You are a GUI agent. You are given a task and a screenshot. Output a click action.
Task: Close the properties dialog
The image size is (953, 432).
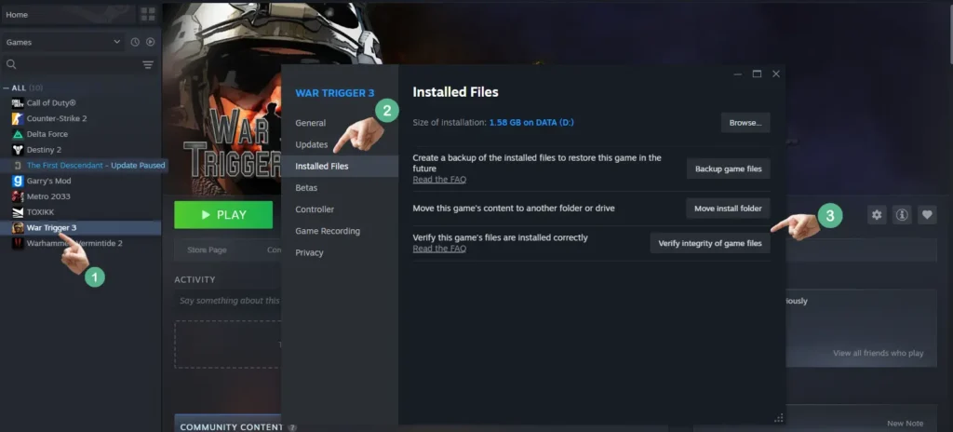click(775, 74)
